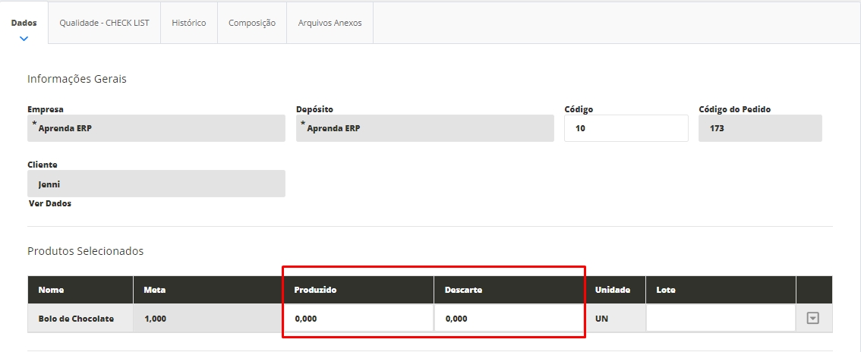The height and width of the screenshot is (352, 861).
Task: Click the Código do Pedido field
Action: pos(760,128)
